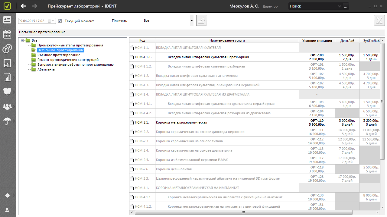Click document icon for row НСМ-1.4.
Screen dimensions: 387x217
click(x=132, y=94)
